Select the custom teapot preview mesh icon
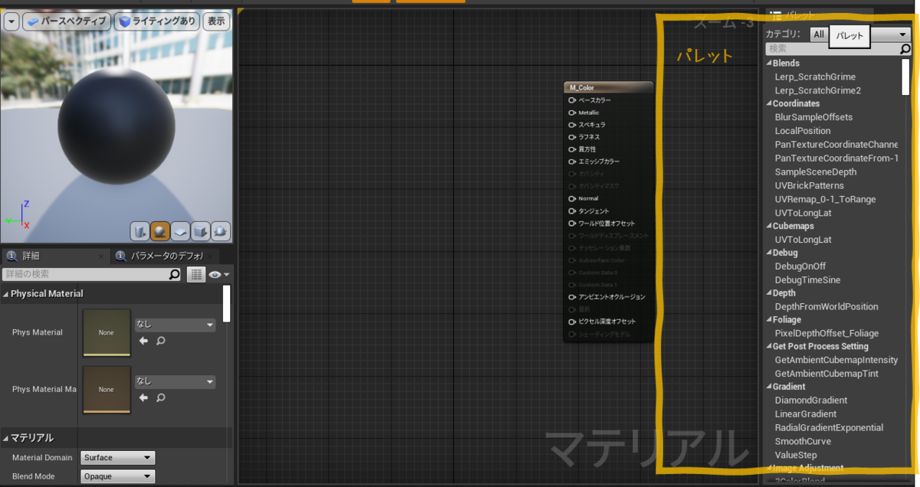This screenshot has width=920, height=487. tap(221, 231)
